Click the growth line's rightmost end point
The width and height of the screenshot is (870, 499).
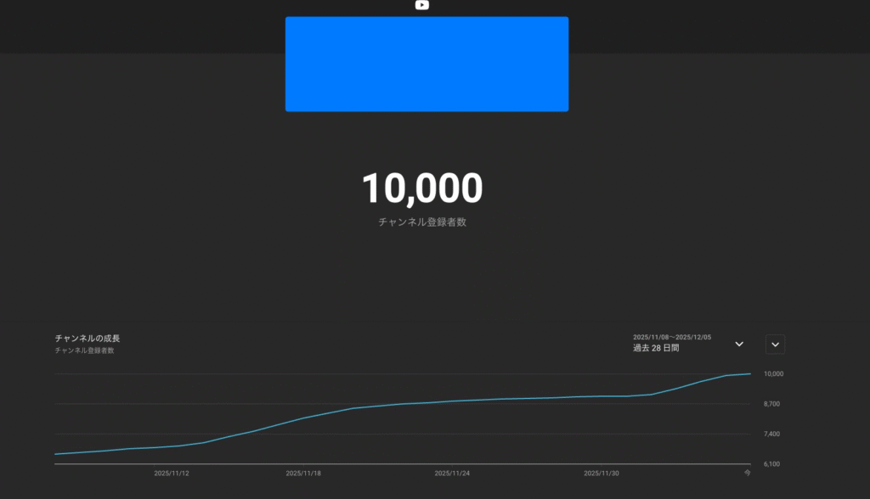749,373
